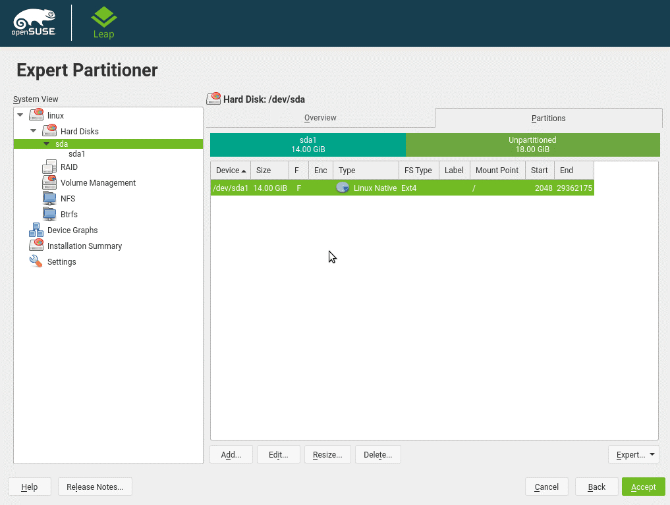Click the NFS folder icon
The width and height of the screenshot is (670, 505).
point(49,198)
